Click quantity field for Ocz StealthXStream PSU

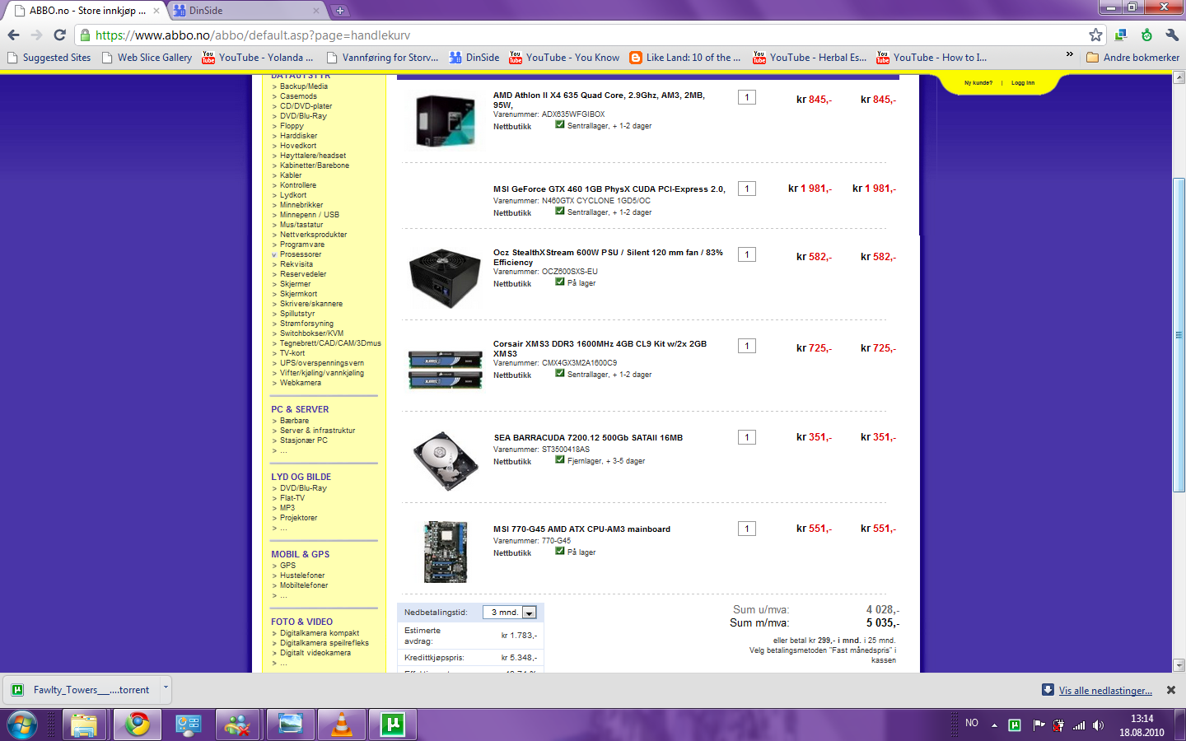[747, 254]
